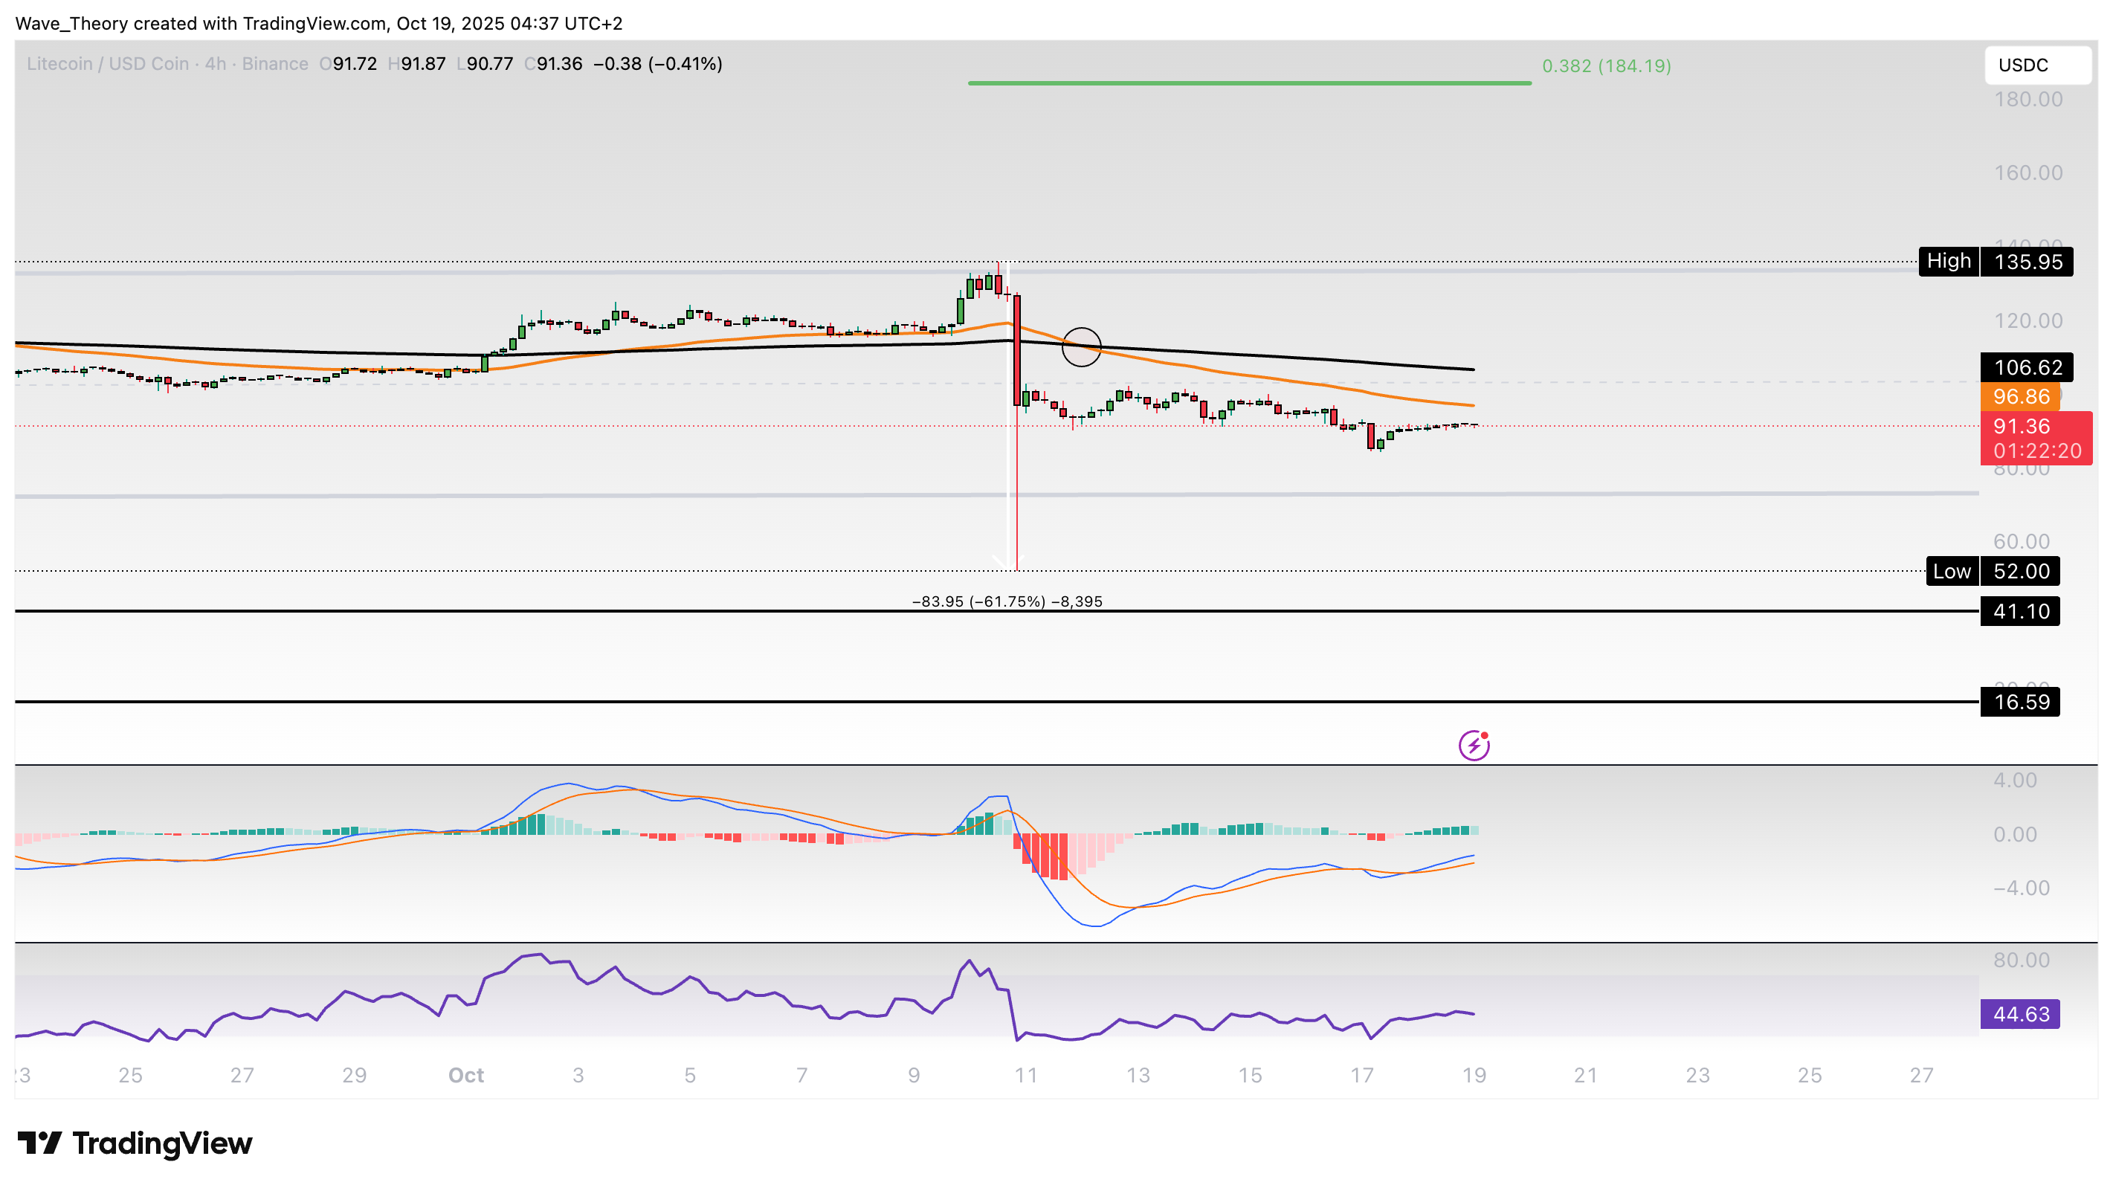Click the circle annotation at the moving average crossover

click(x=1081, y=347)
